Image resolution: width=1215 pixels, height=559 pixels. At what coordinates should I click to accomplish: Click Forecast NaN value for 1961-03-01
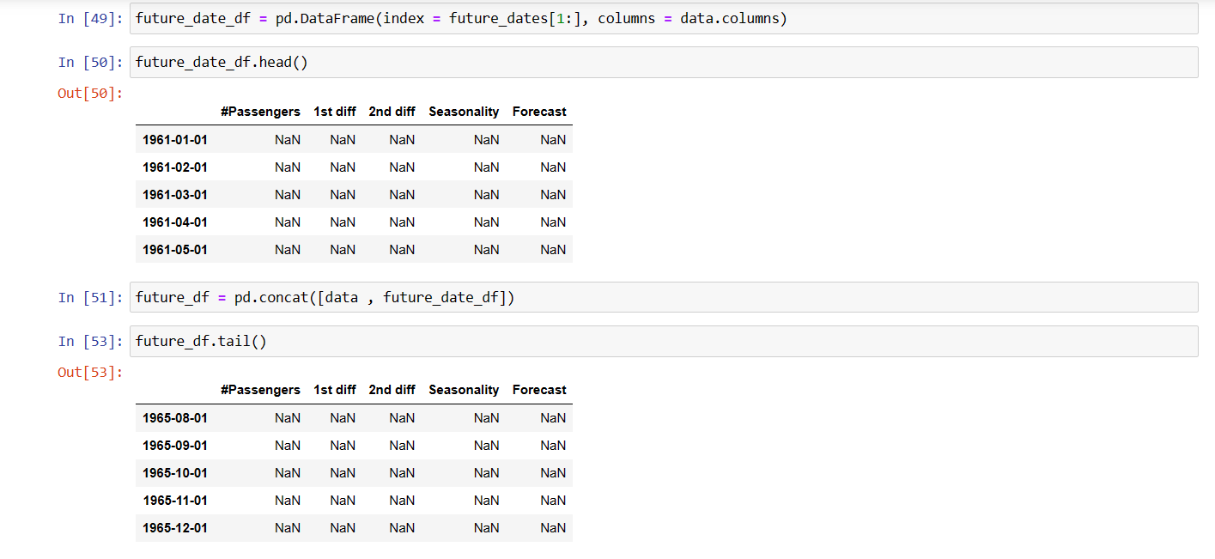pos(553,195)
